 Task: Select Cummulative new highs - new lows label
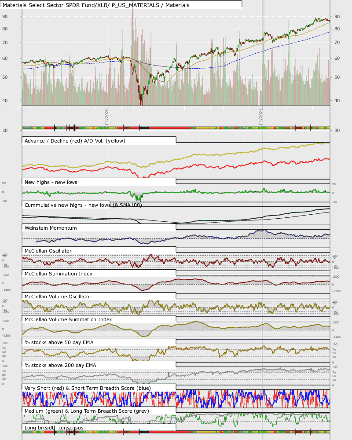point(83,205)
